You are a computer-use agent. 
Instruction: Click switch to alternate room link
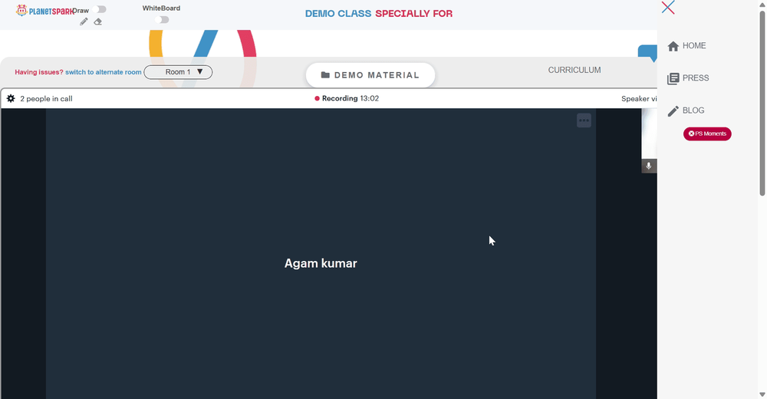point(104,72)
